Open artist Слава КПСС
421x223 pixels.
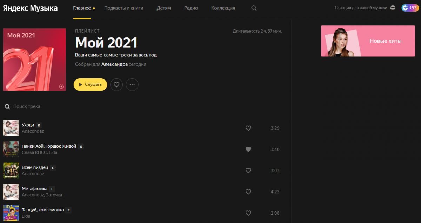(x=34, y=153)
